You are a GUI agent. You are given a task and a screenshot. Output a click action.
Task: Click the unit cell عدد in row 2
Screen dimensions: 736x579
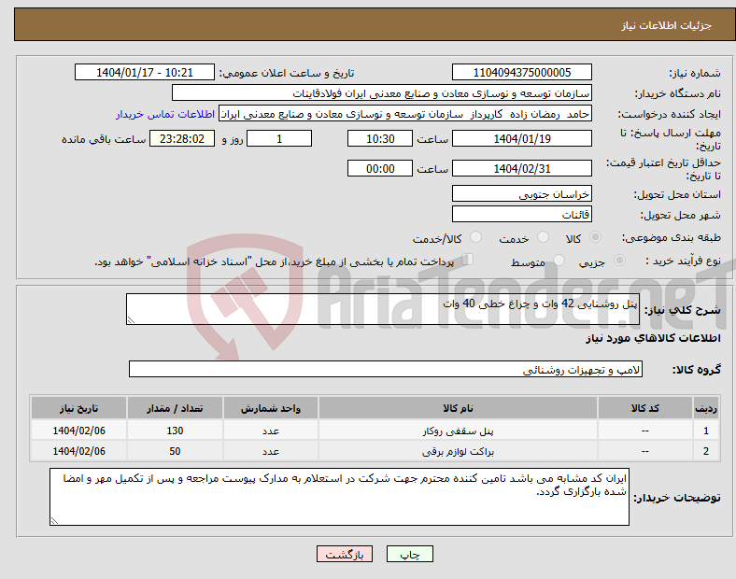coord(270,451)
